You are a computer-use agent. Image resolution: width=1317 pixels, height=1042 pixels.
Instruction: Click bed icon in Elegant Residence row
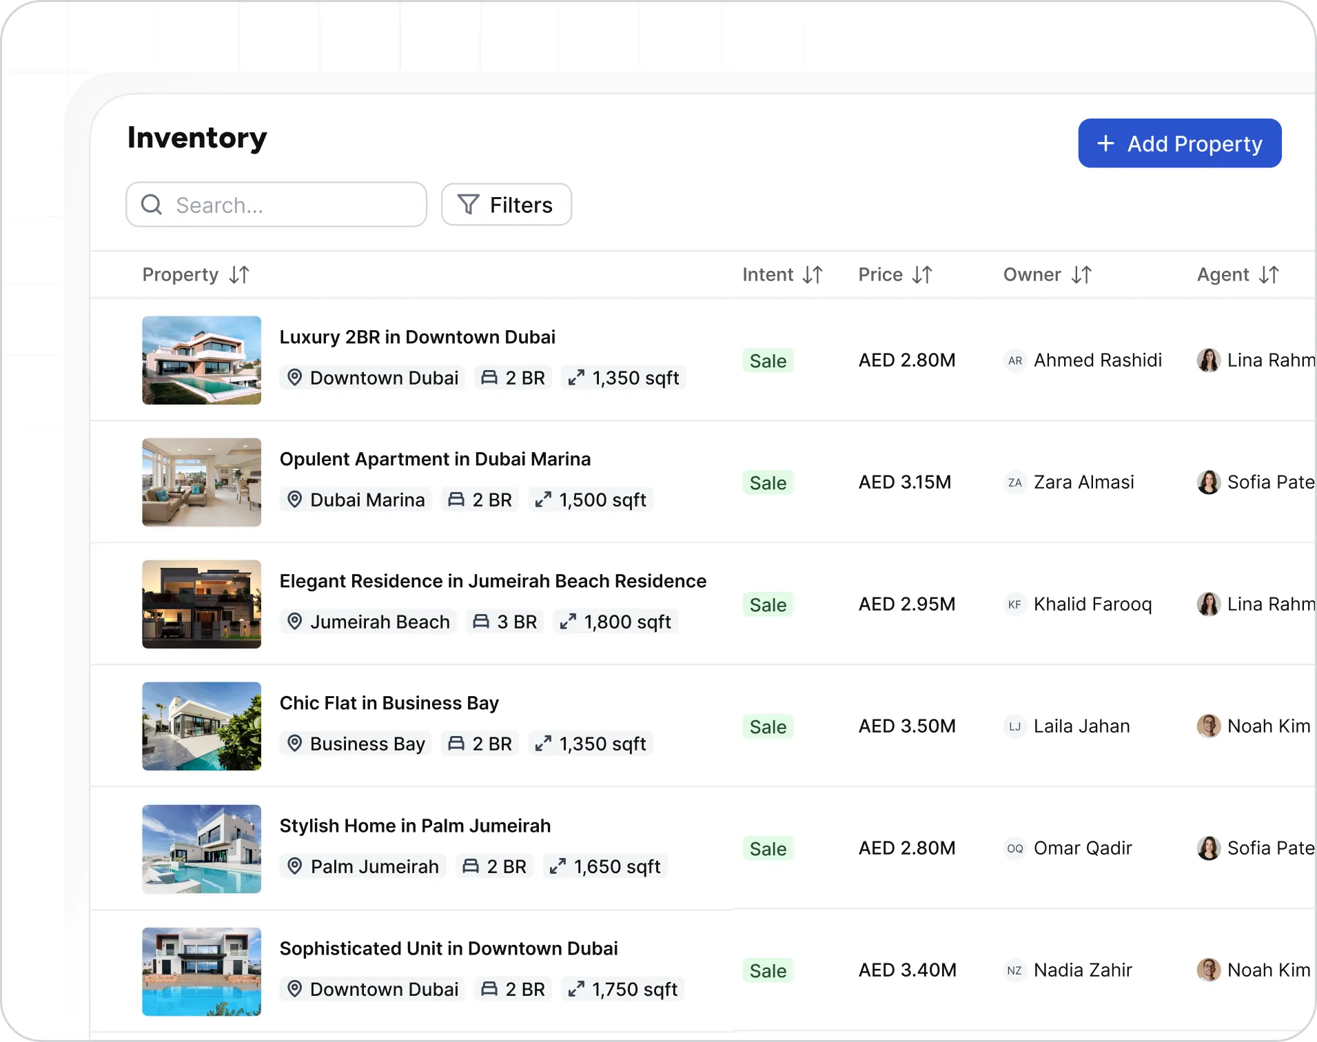tap(481, 622)
